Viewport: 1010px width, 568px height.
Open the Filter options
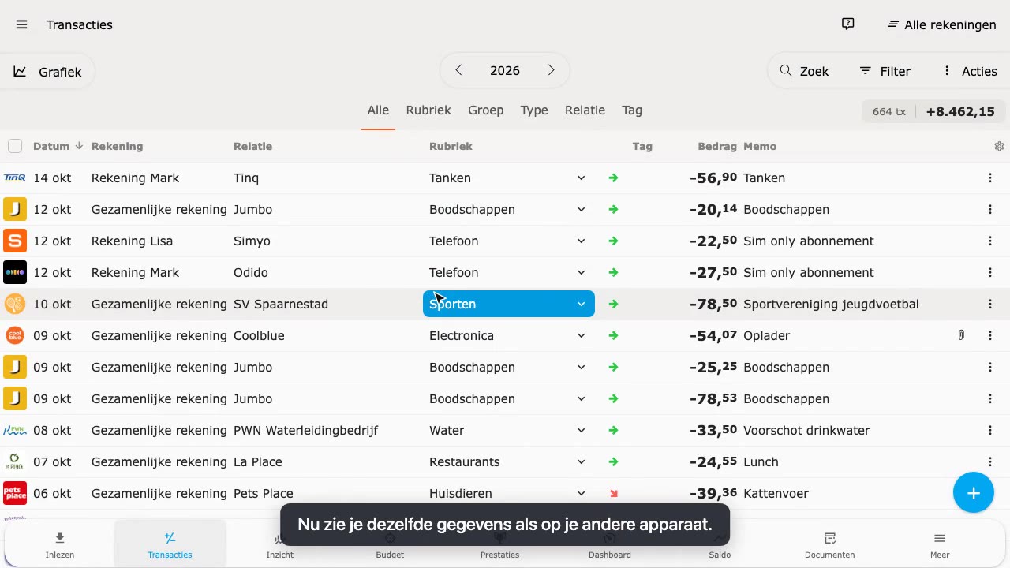coord(885,71)
